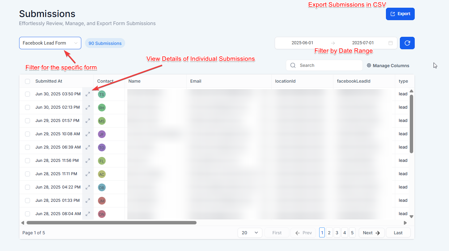Click the DB contact avatar

click(x=102, y=188)
